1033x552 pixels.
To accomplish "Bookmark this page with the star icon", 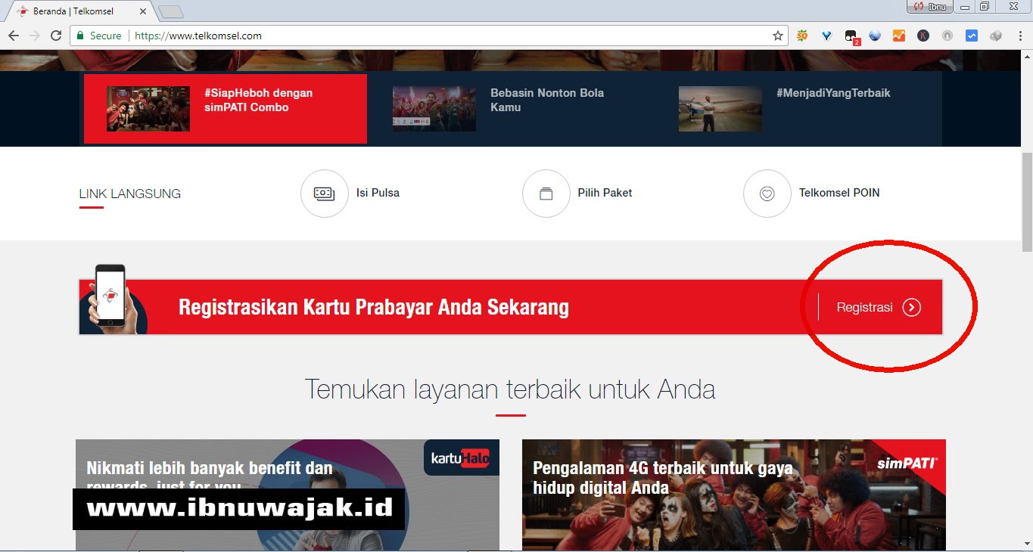I will 778,36.
